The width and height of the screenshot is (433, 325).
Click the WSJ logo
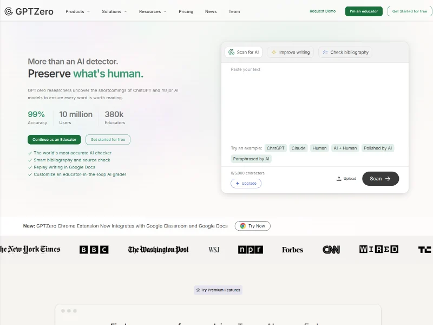214,250
